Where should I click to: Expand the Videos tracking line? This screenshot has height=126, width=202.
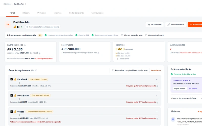(x=157, y=112)
